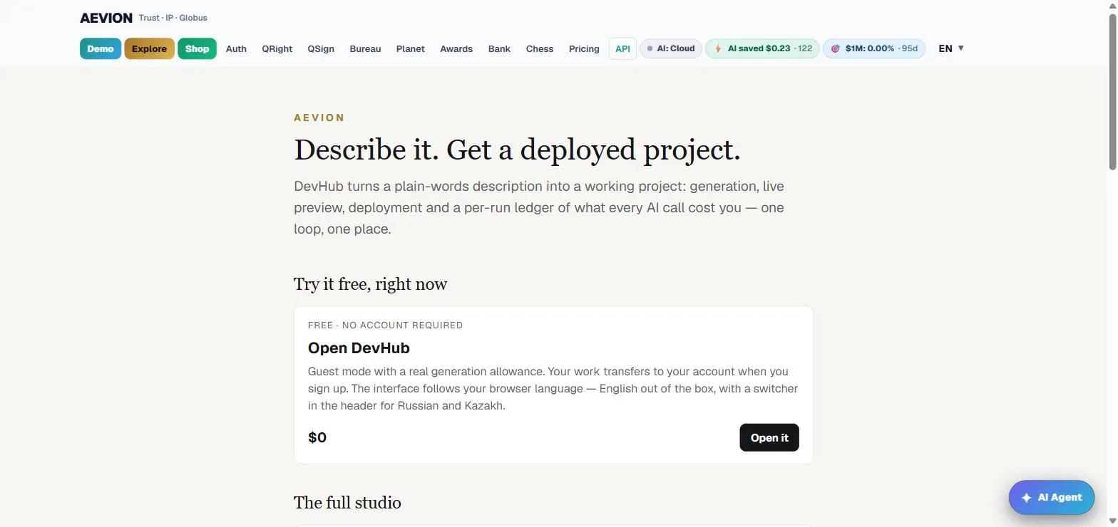
Task: Click the $0 price text
Action: click(x=317, y=437)
